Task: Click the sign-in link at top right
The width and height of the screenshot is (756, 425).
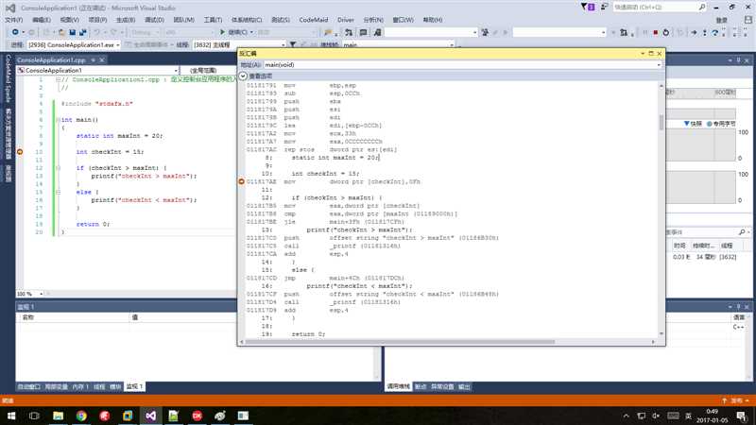Action: 721,20
